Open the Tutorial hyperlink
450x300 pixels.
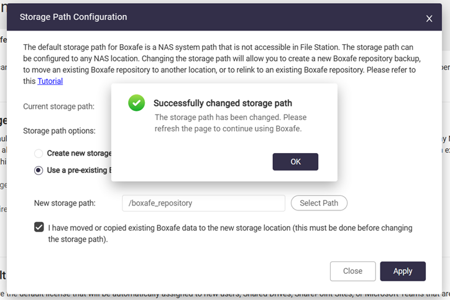pyautogui.click(x=50, y=81)
